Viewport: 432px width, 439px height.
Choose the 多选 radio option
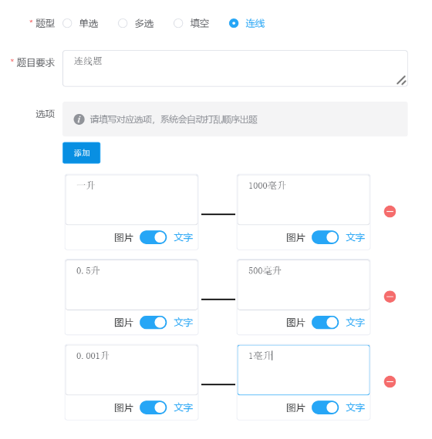tap(123, 23)
